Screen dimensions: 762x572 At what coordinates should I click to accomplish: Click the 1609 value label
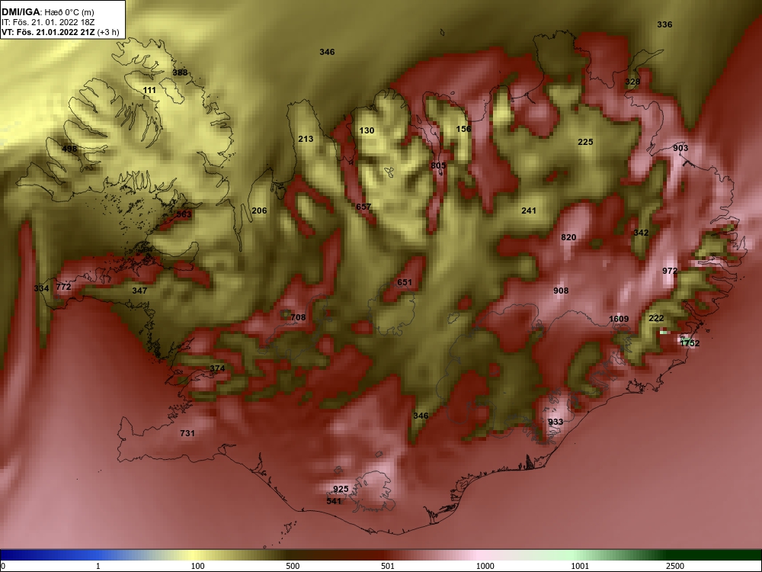[619, 319]
